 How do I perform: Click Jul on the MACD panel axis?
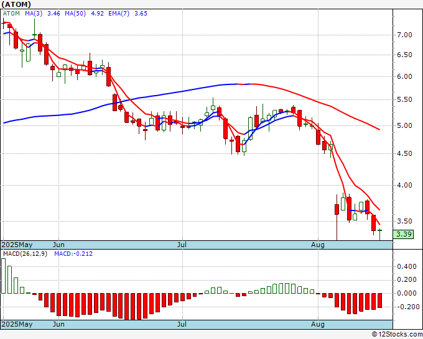click(x=182, y=324)
